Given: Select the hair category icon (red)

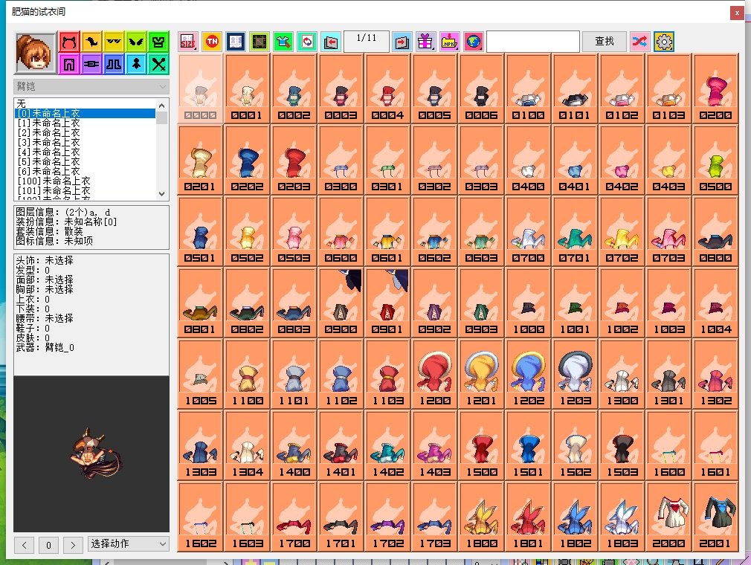Looking at the screenshot, I should (x=69, y=42).
